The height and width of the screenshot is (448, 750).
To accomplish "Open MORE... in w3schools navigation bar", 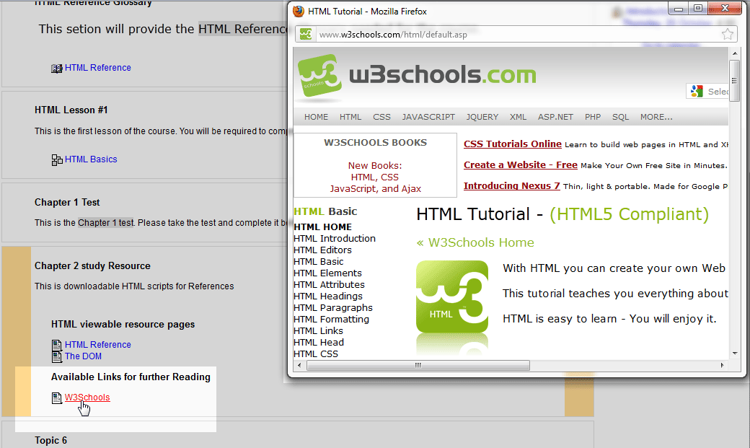I will click(x=656, y=117).
